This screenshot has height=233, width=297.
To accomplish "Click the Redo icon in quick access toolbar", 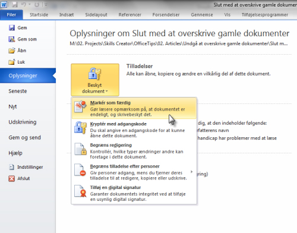I will (37, 5).
